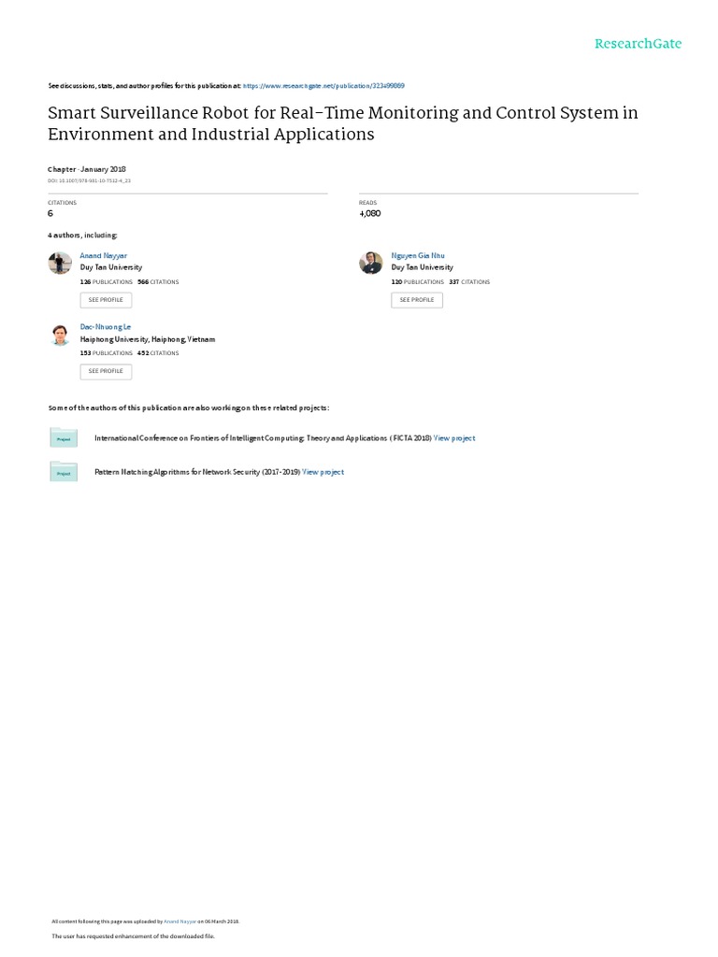This screenshot has height=957, width=718.
Task: Open Dac-Nhuong Le author name link
Action: tap(106, 327)
